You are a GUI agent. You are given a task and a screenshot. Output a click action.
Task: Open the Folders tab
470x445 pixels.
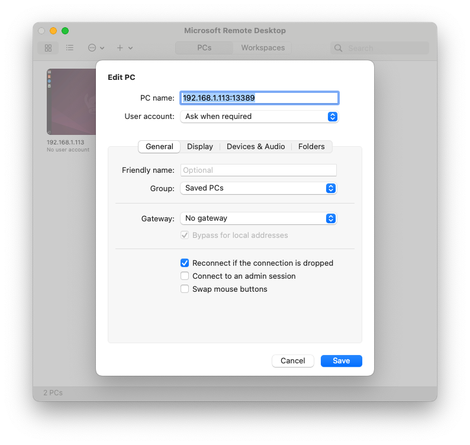pyautogui.click(x=311, y=147)
